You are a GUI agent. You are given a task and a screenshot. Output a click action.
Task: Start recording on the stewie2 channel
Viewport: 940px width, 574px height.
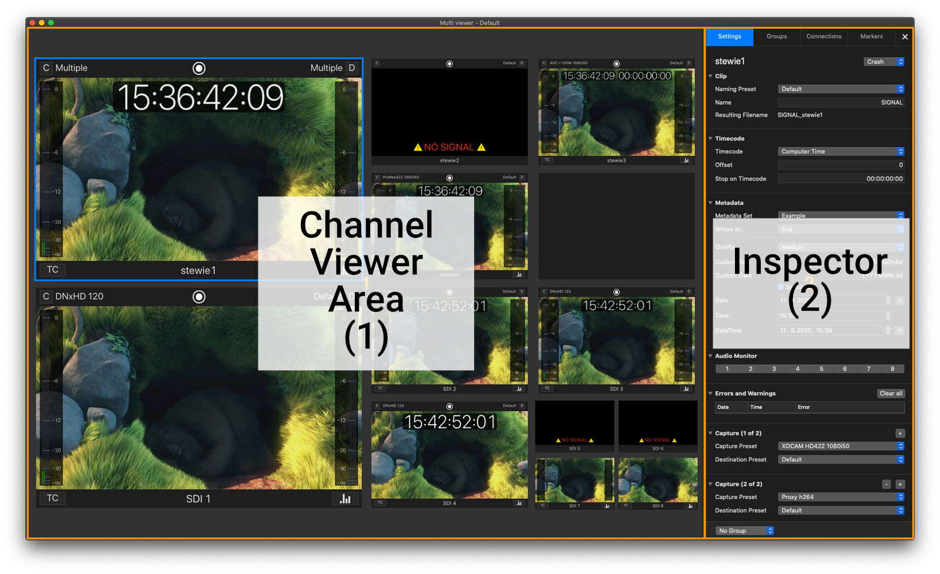pyautogui.click(x=449, y=63)
